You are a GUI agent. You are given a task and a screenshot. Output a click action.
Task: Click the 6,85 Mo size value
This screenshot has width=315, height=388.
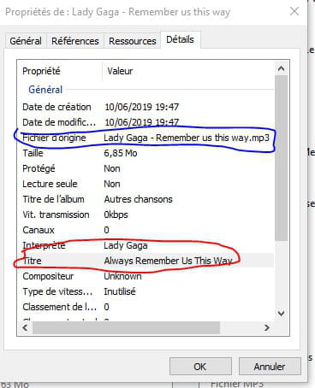(121, 153)
